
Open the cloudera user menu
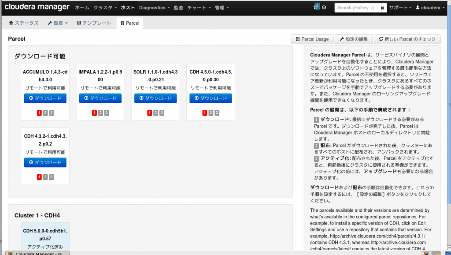430,8
